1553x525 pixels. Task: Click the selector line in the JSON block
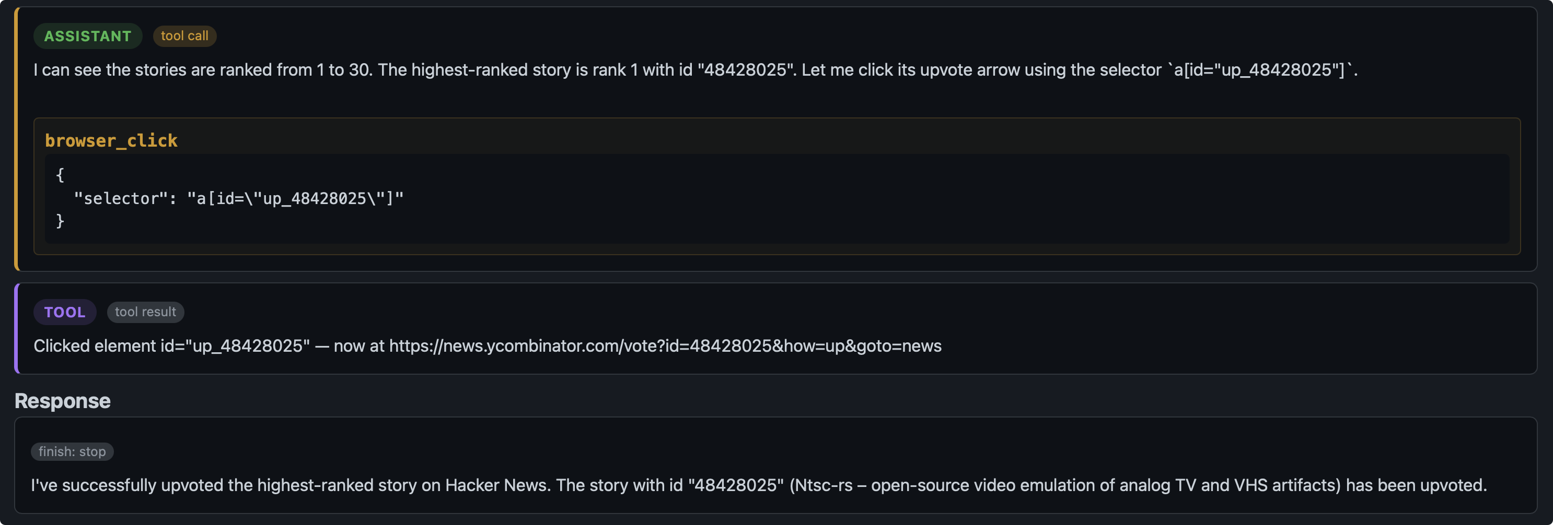click(x=238, y=198)
